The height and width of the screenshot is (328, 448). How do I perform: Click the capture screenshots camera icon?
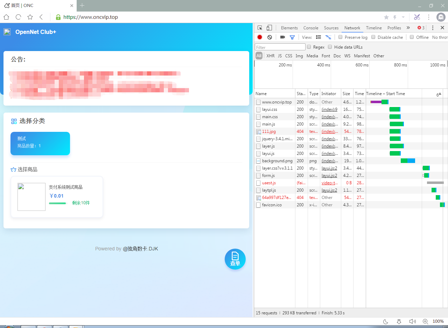[x=282, y=37]
